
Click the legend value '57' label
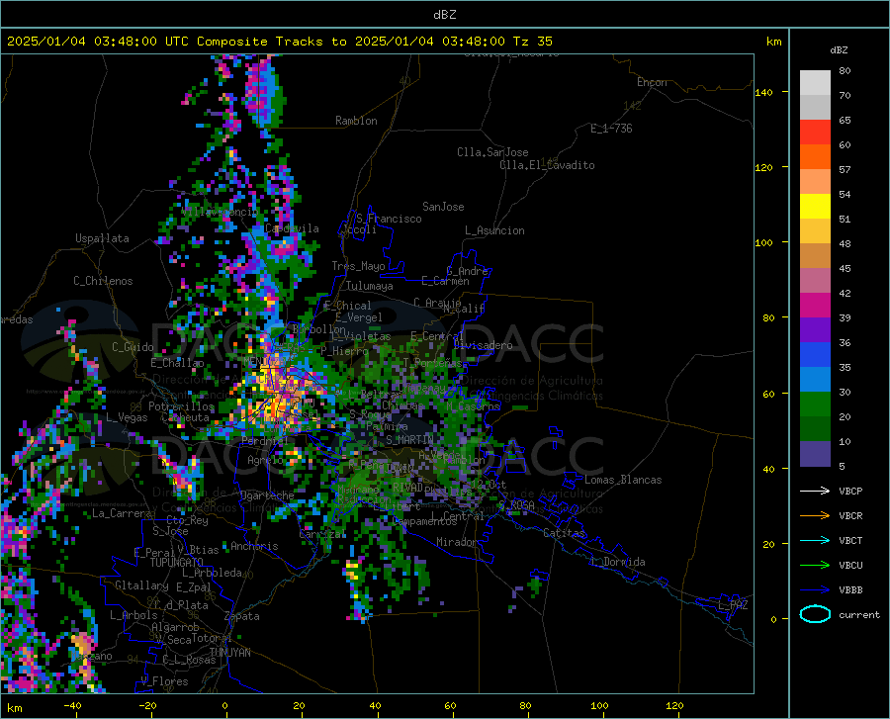845,170
